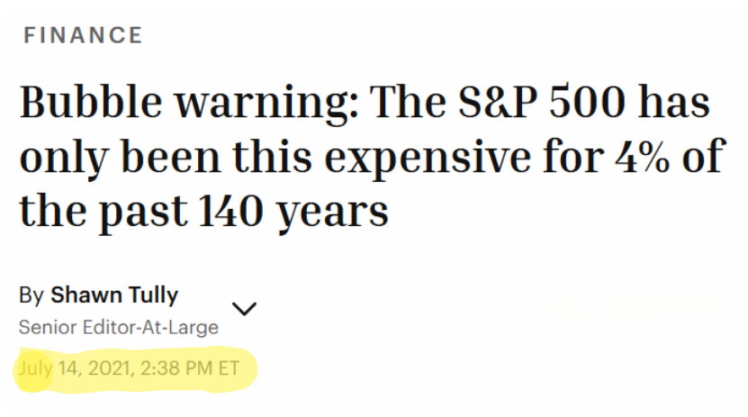The image size is (748, 417).
Task: Click the word "By" before the author name
Action: point(31,295)
